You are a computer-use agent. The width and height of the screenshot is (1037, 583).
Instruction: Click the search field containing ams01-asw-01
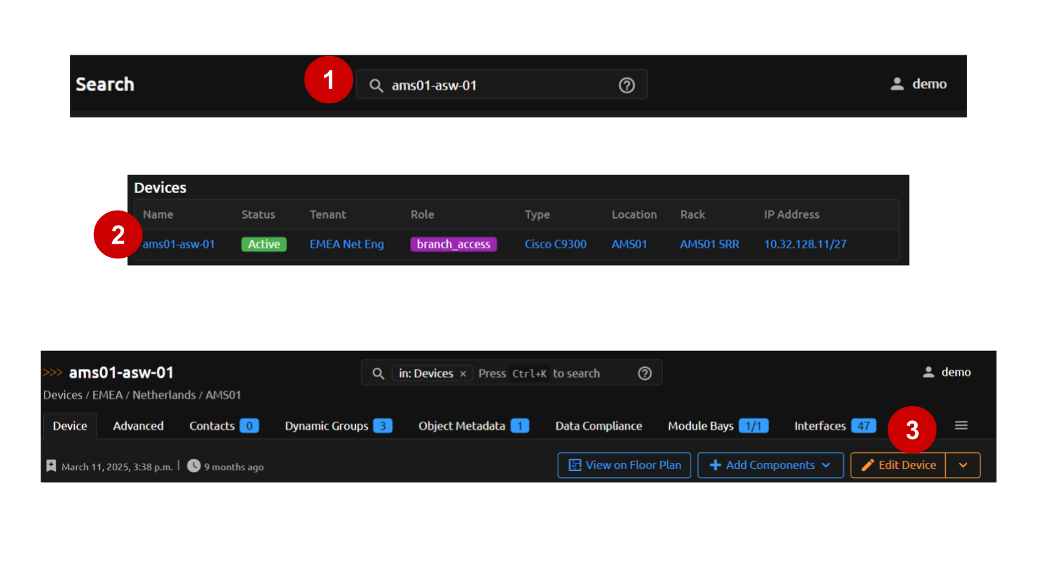(x=500, y=85)
